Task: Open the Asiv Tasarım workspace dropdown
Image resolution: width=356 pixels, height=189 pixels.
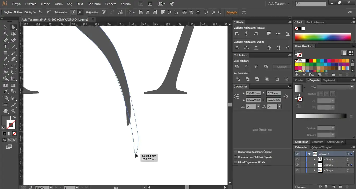Action: coord(279,4)
